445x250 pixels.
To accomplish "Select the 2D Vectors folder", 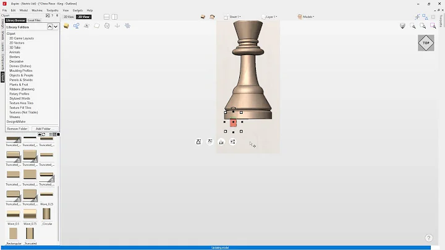I will pyautogui.click(x=17, y=43).
